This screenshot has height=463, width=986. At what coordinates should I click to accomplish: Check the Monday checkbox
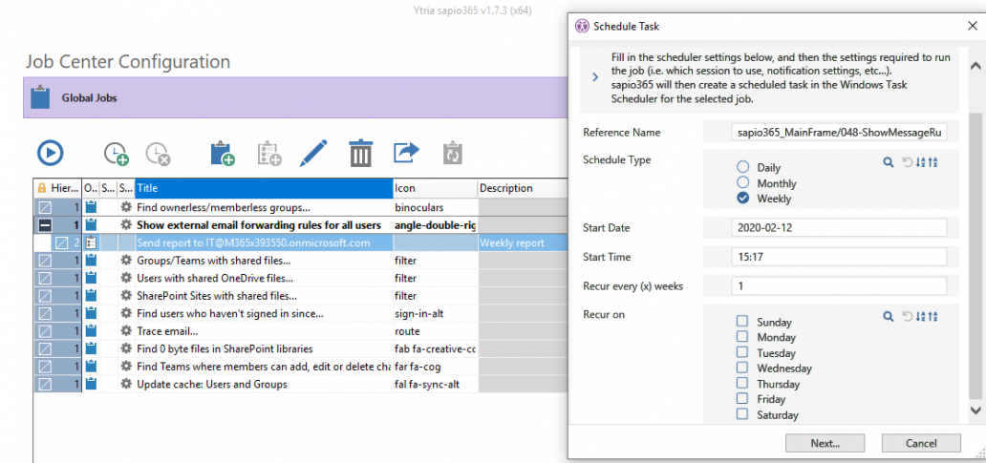(742, 337)
